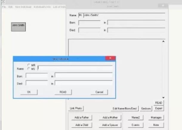Focus the Name field in New Individual dialog

coord(75,68)
